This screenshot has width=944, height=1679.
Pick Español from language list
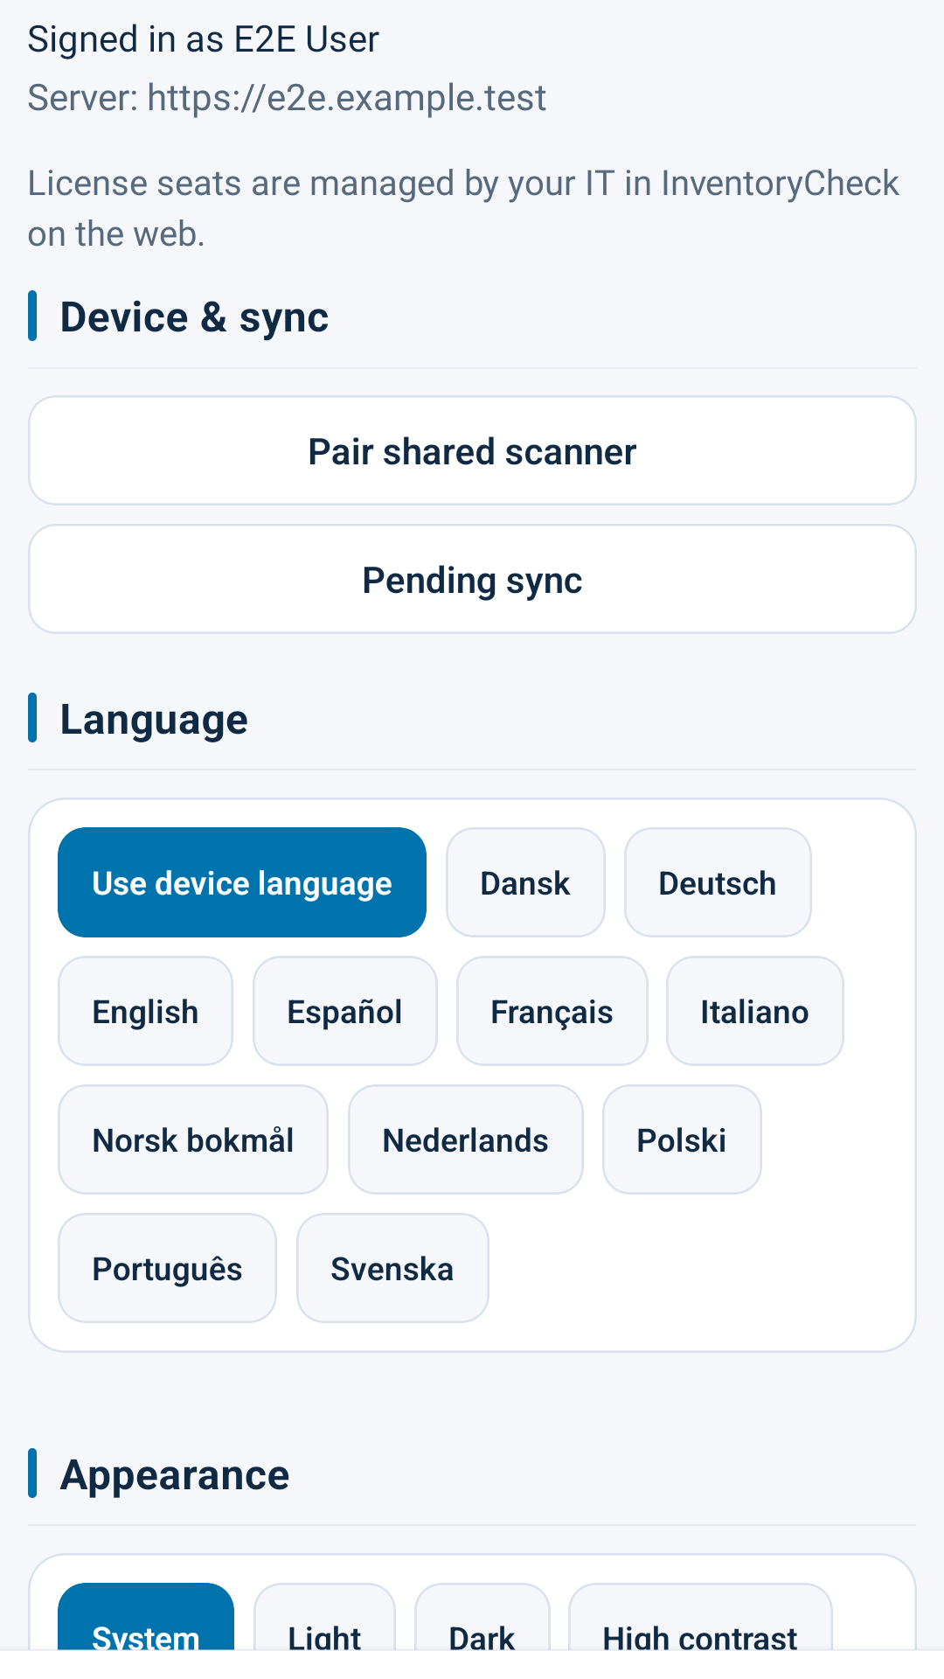[344, 1011]
